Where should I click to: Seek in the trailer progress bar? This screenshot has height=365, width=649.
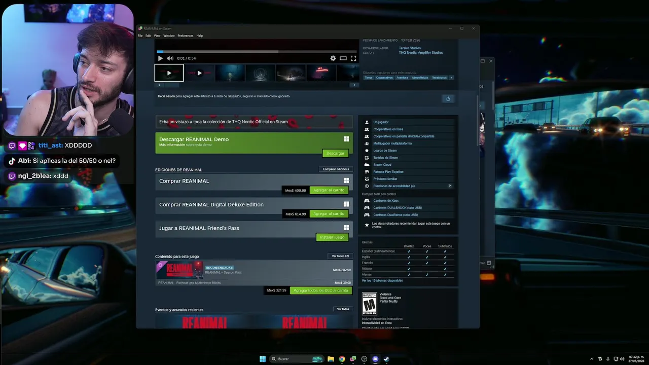[x=257, y=52]
